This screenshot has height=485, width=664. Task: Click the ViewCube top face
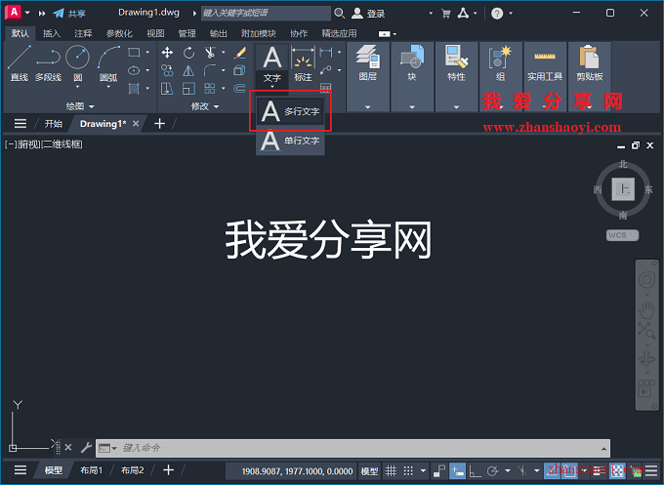(623, 189)
